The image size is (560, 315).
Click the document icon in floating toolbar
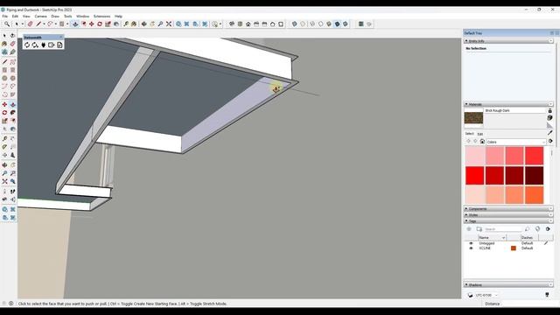pyautogui.click(x=59, y=45)
